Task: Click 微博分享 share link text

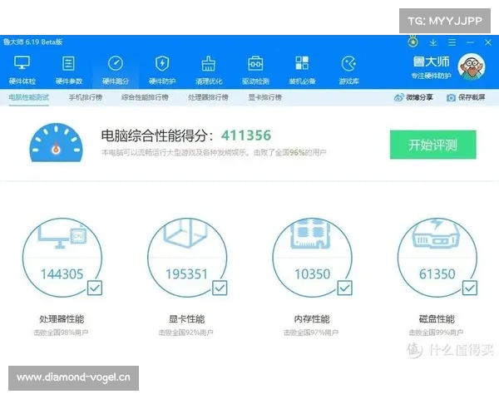Action: (419, 97)
